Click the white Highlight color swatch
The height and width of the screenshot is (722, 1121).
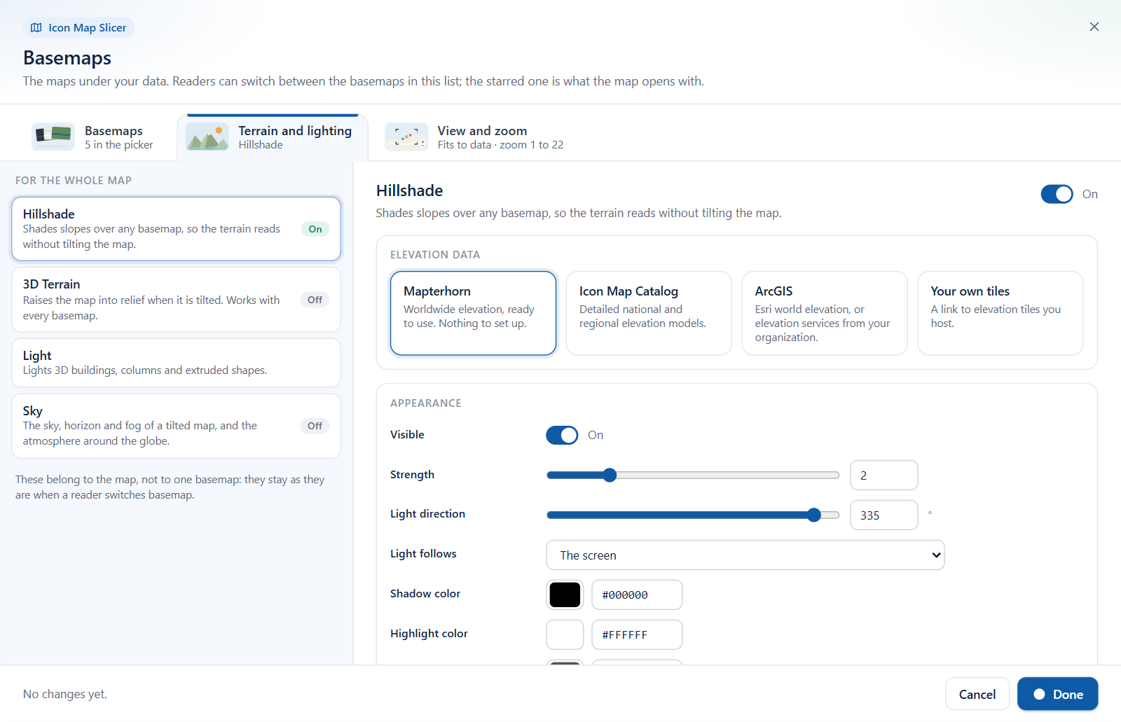[x=565, y=635]
